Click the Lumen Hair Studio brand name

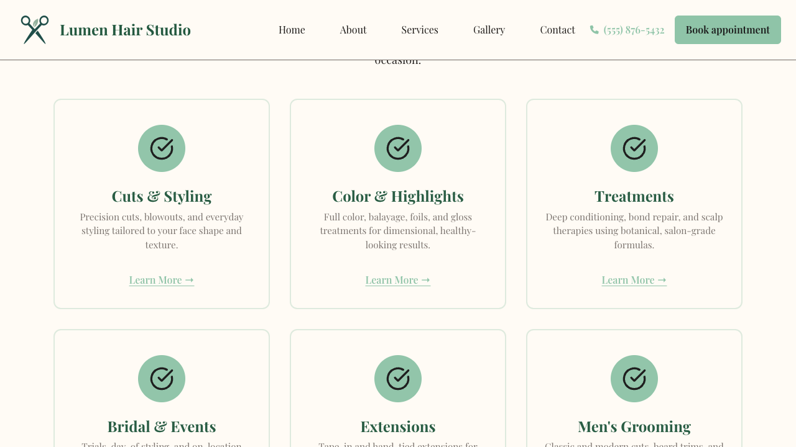coord(125,30)
